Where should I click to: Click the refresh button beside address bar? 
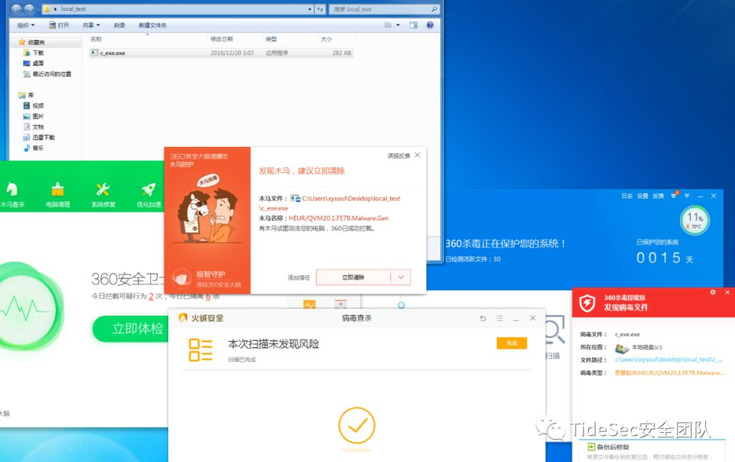pos(320,9)
